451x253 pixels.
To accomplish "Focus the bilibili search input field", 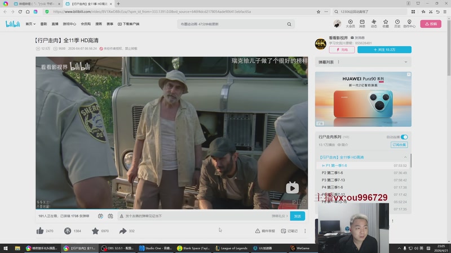I will pyautogui.click(x=232, y=24).
